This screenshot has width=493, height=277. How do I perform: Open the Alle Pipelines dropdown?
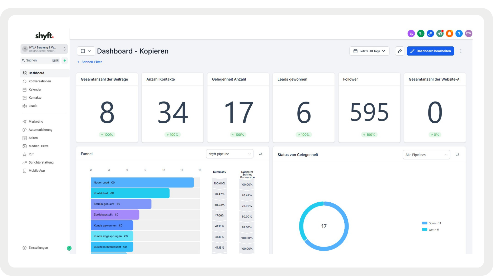coord(426,155)
